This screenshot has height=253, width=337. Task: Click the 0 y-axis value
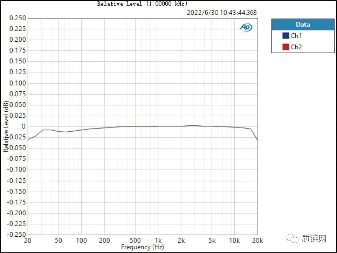click(24, 126)
